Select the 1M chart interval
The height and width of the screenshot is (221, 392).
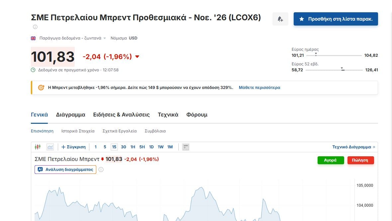(x=170, y=147)
